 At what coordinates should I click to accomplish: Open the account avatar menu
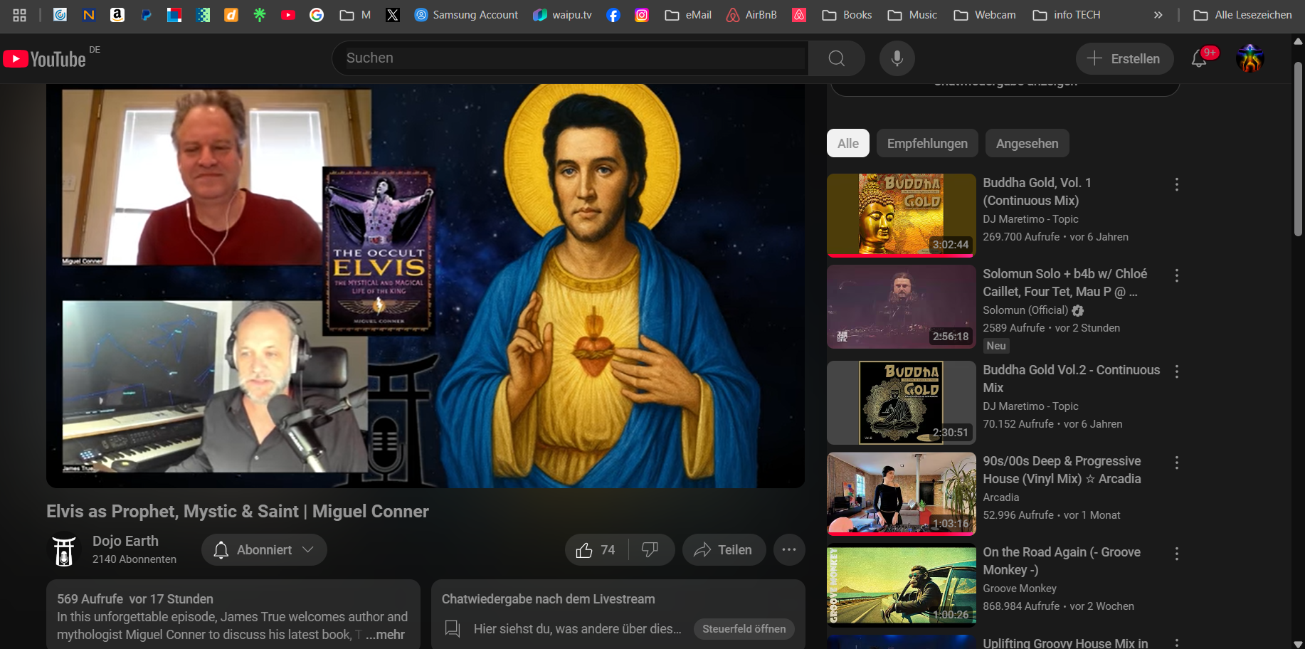click(1250, 58)
